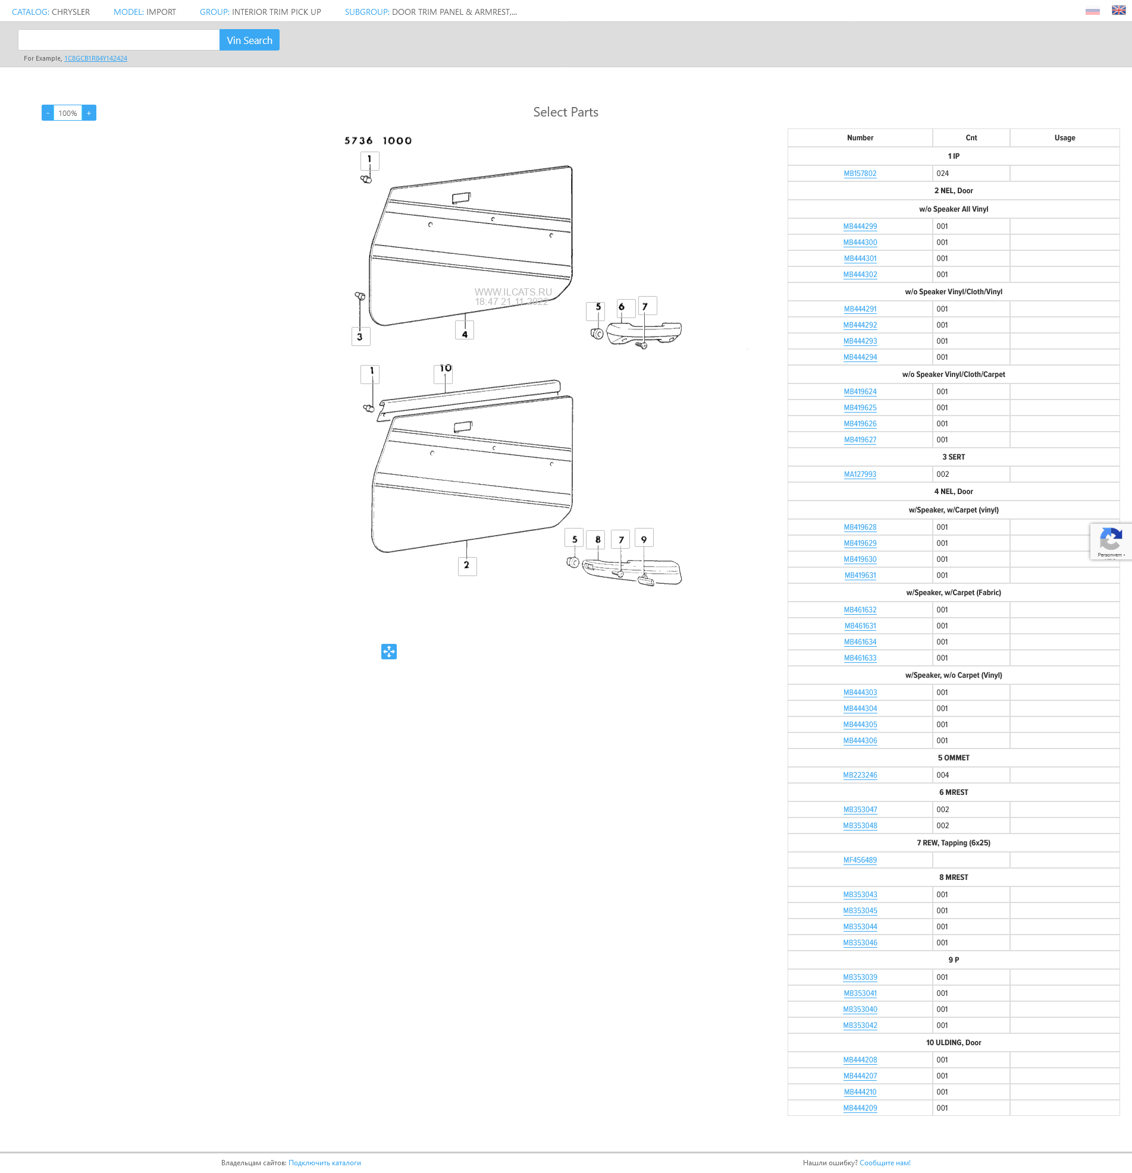The image size is (1132, 1173).
Task: Switch language with the Russian flag icon
Action: click(1092, 11)
